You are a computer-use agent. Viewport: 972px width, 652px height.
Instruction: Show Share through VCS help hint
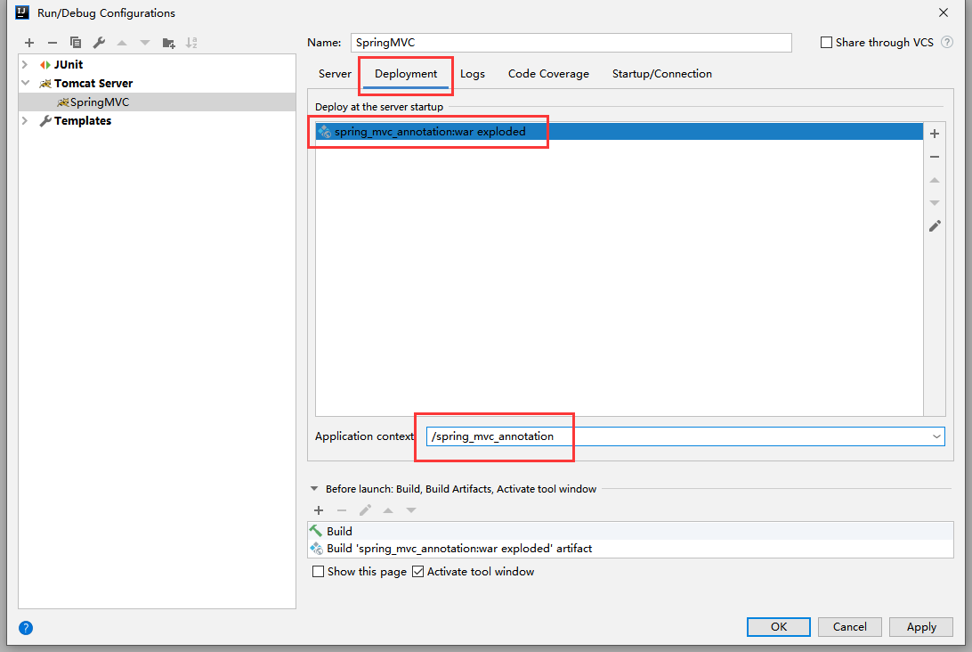(946, 42)
